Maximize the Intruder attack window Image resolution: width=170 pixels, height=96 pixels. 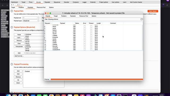tap(50, 13)
